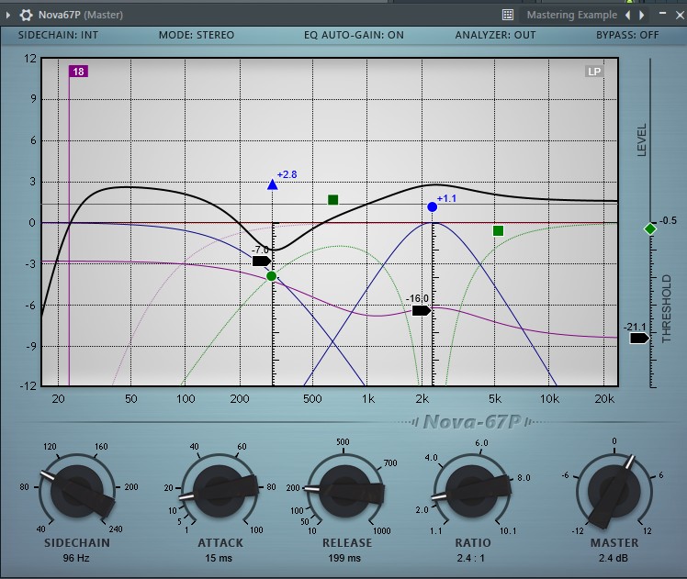Minimize the Nova67P plugin window
Viewport: 687px width, 579px height.
coord(662,14)
